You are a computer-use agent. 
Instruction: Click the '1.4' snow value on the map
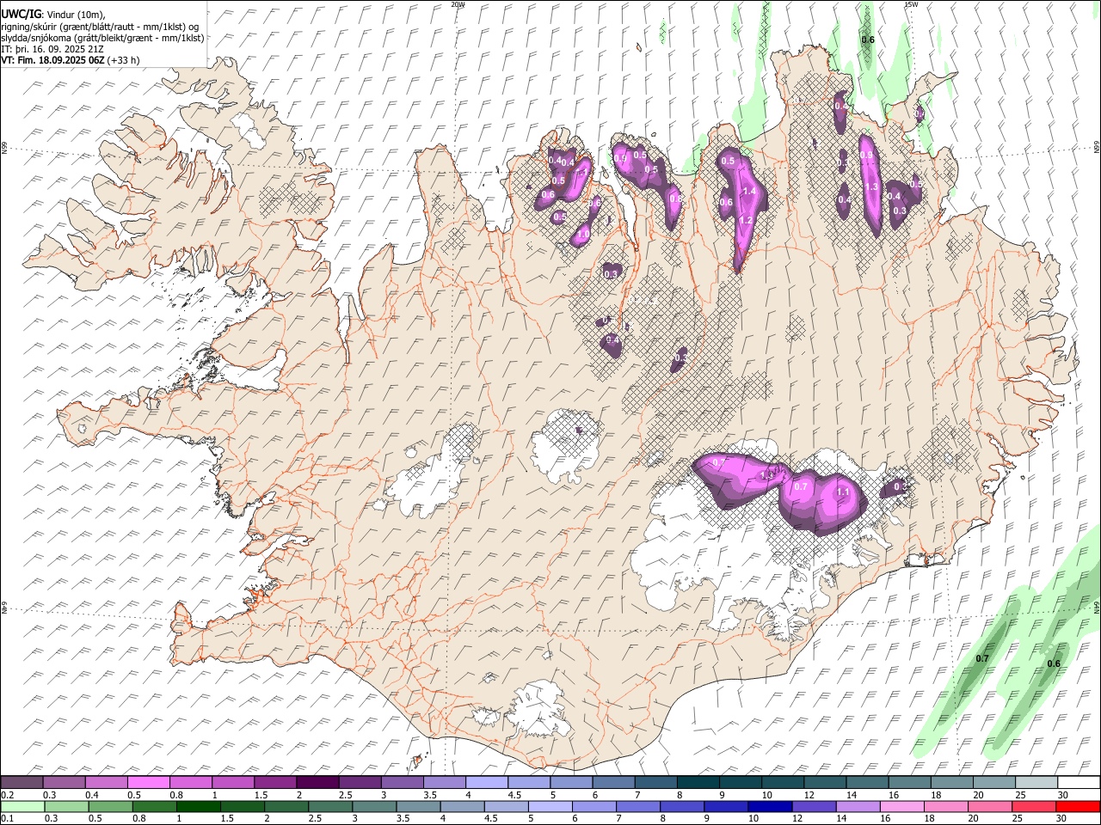click(x=748, y=192)
